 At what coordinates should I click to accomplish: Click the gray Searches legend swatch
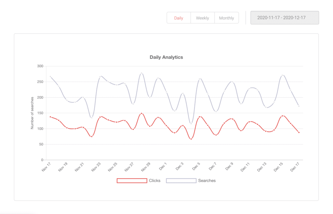pos(181,180)
